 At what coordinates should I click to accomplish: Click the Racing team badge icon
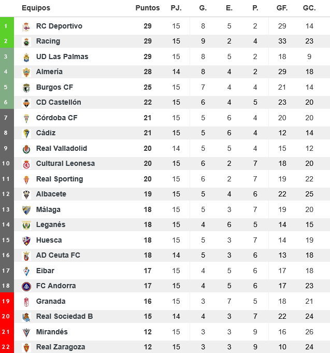coord(26,41)
